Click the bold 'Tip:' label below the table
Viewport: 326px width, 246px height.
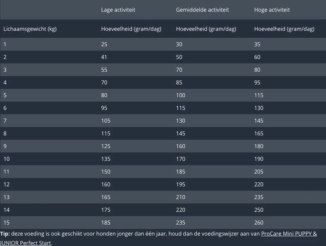coord(5,234)
